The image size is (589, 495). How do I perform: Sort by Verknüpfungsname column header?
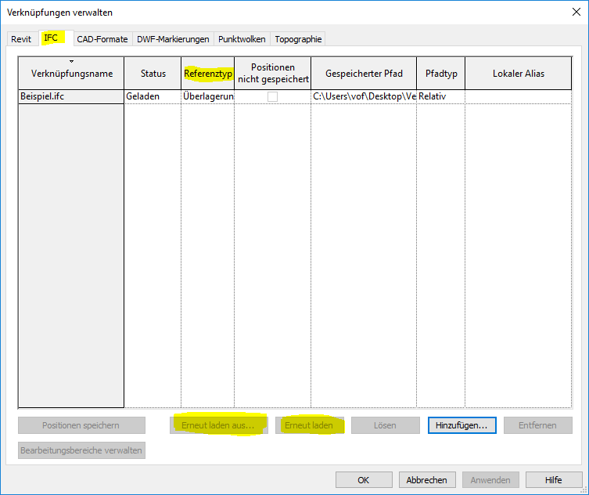click(x=71, y=74)
